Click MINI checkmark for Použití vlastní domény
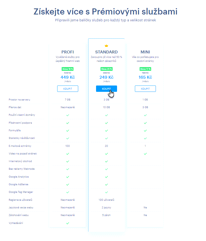 click(x=145, y=115)
